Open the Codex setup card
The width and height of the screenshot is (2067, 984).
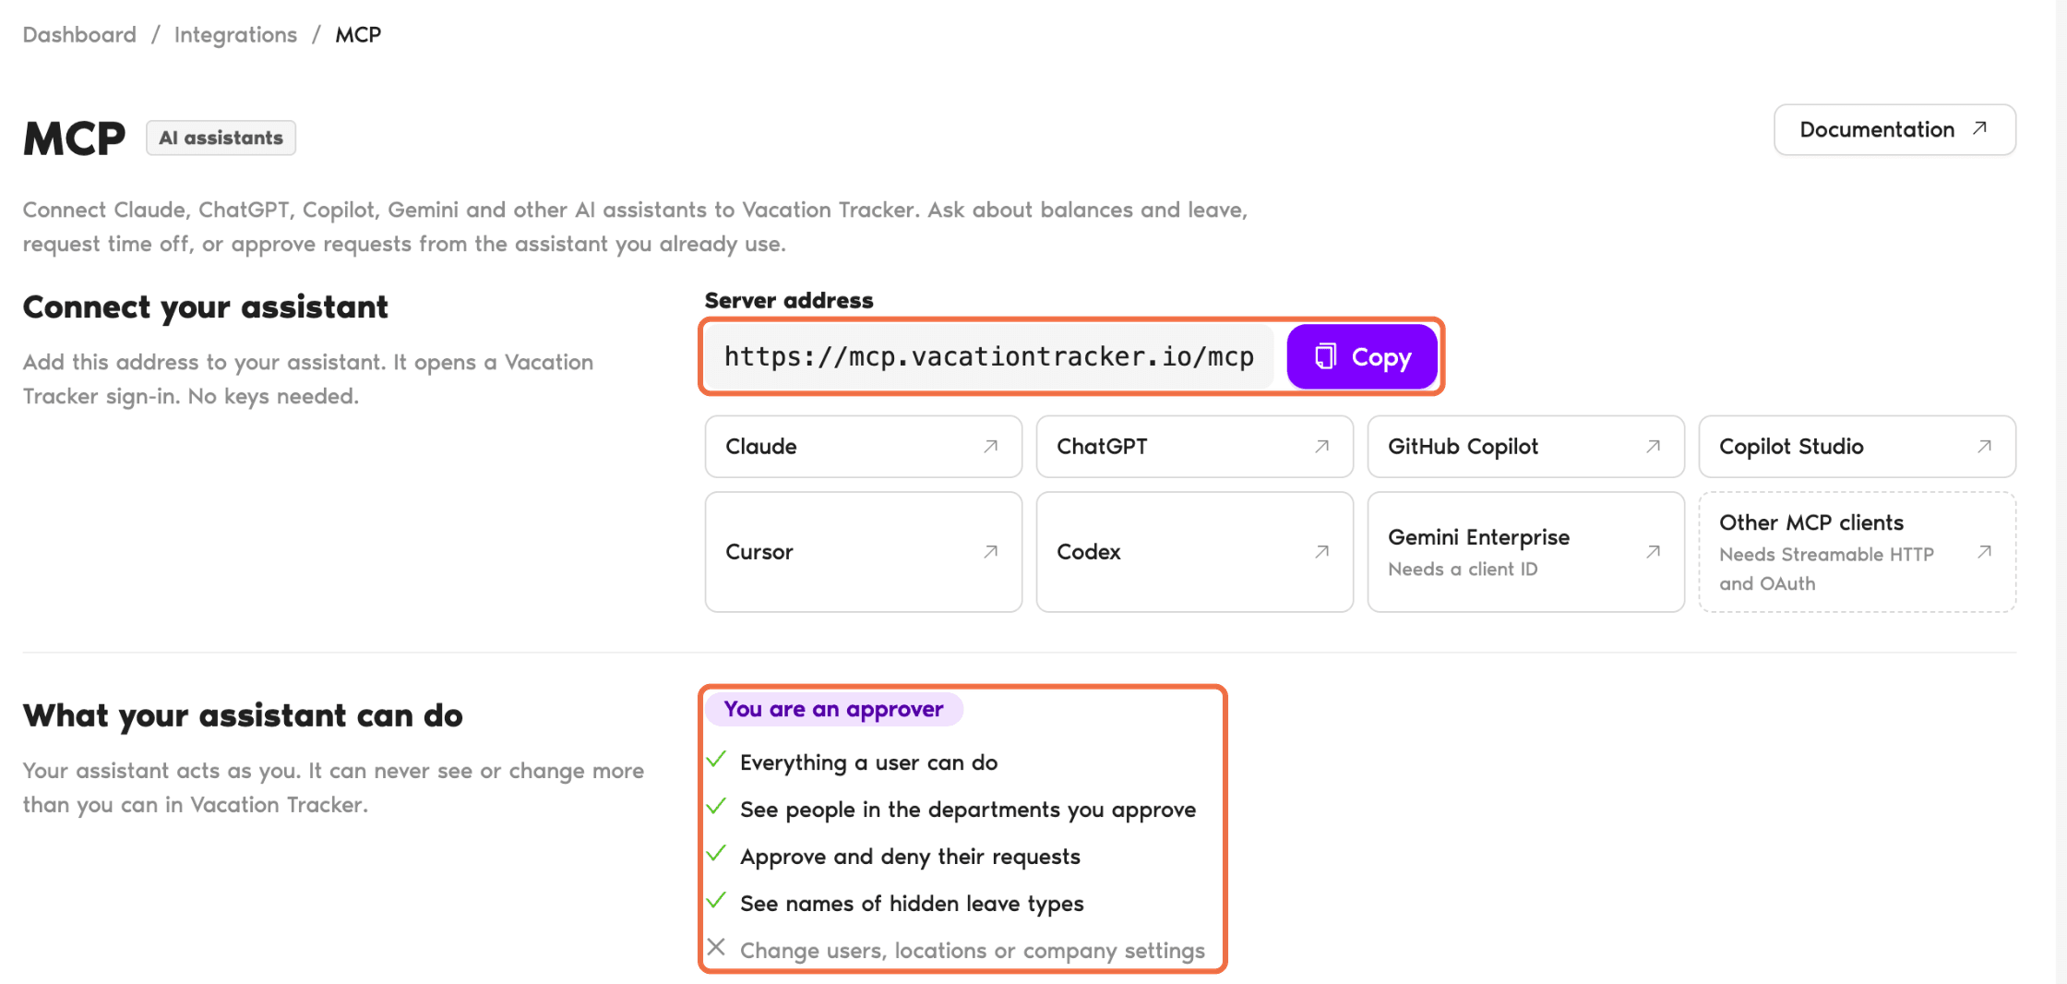tap(1194, 552)
